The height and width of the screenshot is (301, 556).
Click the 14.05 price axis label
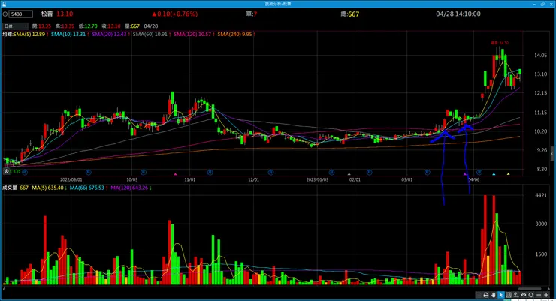[x=540, y=56]
